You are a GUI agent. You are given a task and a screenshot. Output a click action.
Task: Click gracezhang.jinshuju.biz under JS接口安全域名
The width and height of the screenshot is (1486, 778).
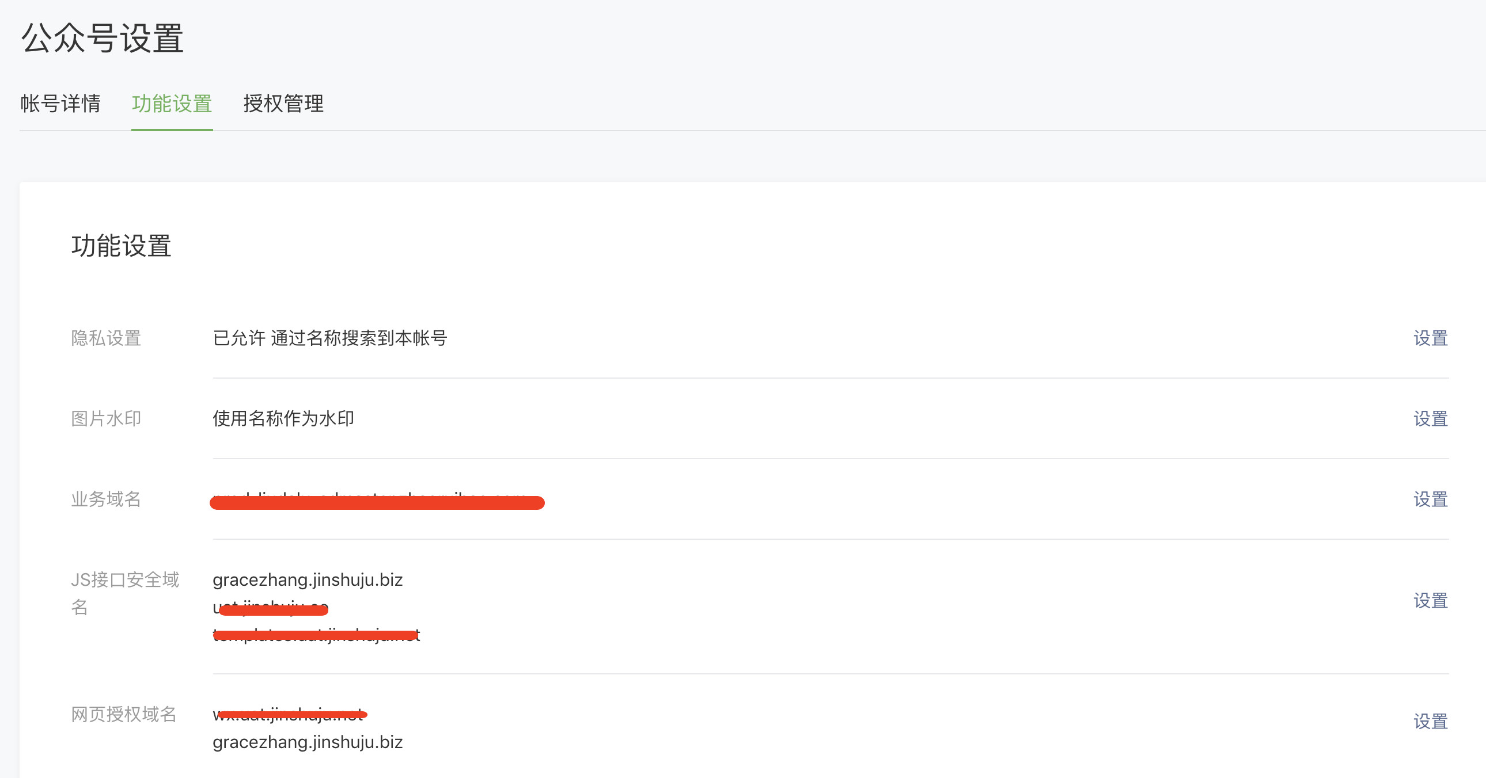tap(308, 579)
